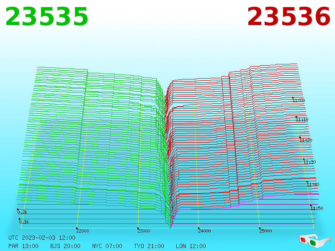Click the red ask price 23536
Image resolution: width=335 pixels, height=251 pixels.
(289, 17)
